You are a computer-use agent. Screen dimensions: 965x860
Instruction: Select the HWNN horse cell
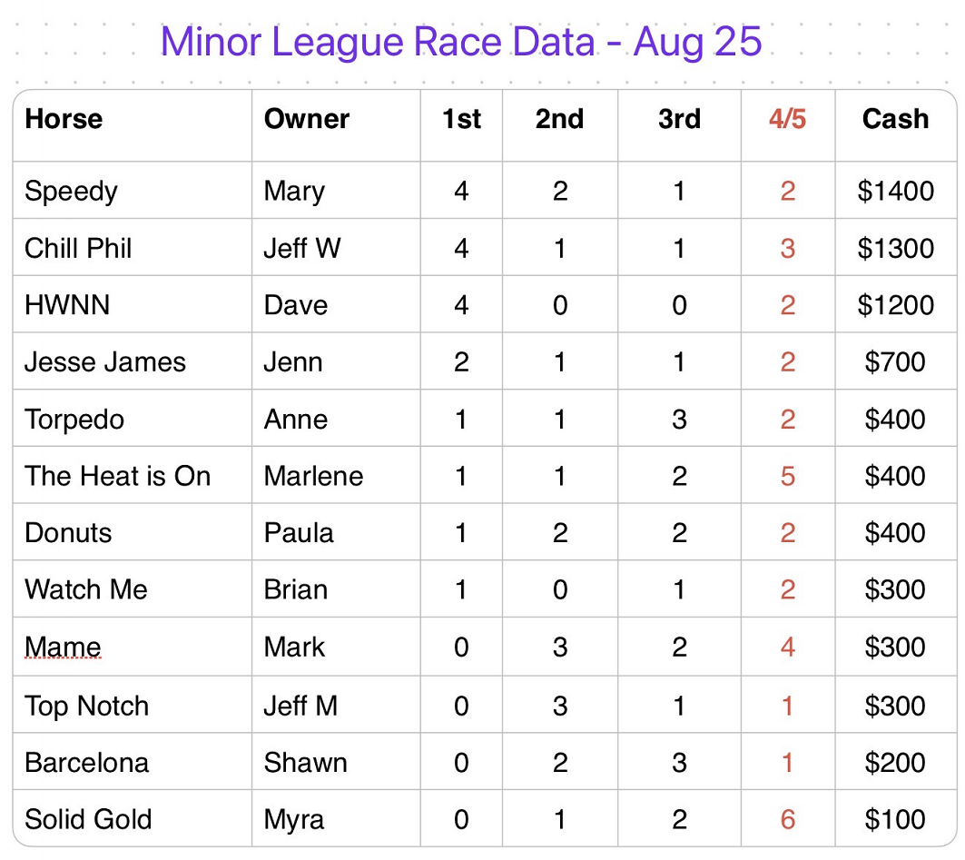click(x=132, y=305)
